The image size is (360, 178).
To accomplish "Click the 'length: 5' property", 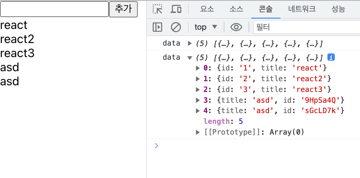I will [223, 121].
